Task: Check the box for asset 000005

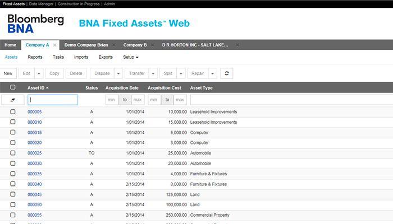Action: [13, 111]
